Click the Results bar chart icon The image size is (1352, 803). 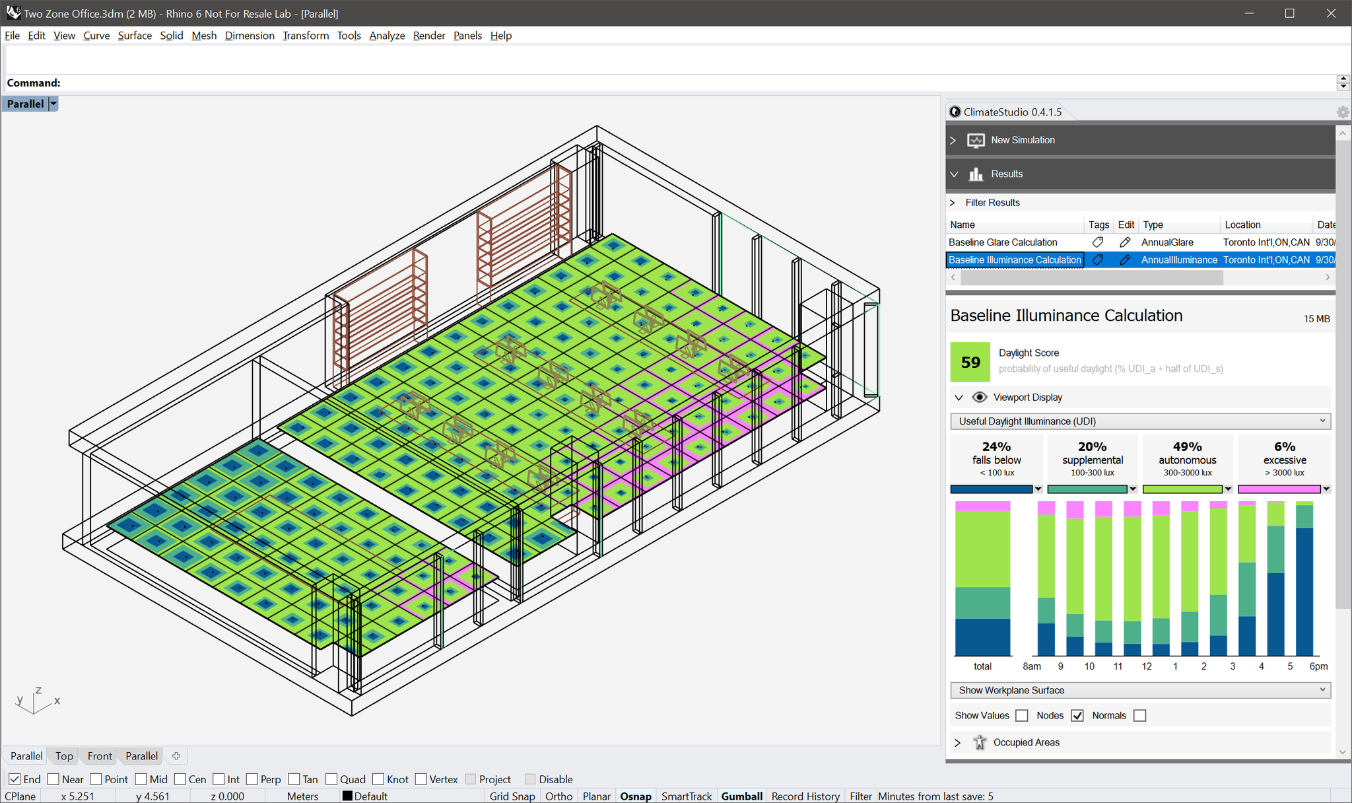coord(976,174)
